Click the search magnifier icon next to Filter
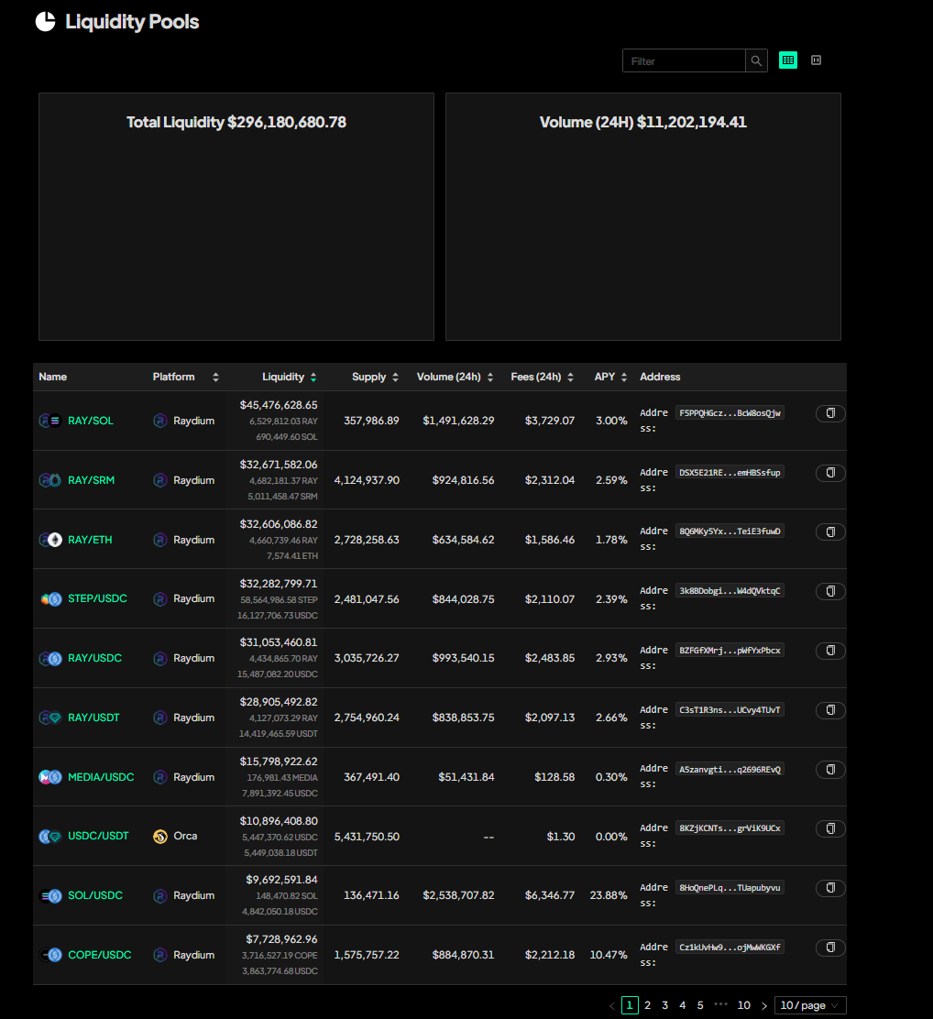The image size is (933, 1019). point(756,60)
